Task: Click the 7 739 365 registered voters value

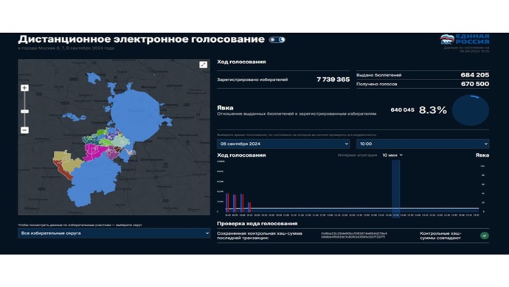Action: tap(333, 79)
